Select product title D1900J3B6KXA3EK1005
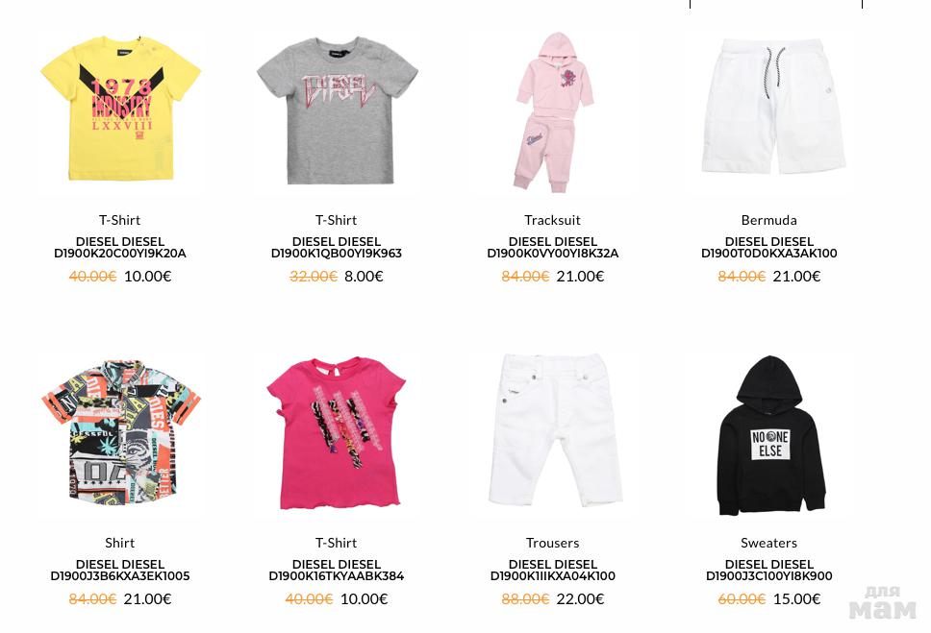 click(x=120, y=576)
